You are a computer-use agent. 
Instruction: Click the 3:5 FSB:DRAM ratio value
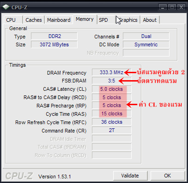pos(112,81)
